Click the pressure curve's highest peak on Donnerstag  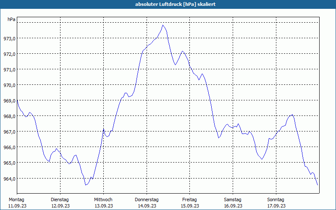click(163, 25)
